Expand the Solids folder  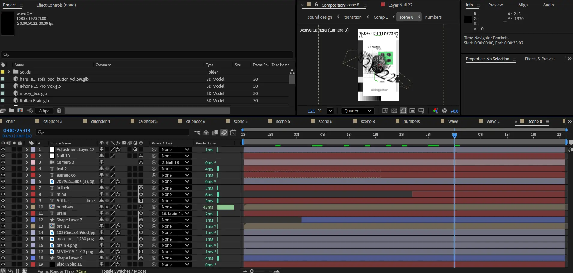pos(9,72)
